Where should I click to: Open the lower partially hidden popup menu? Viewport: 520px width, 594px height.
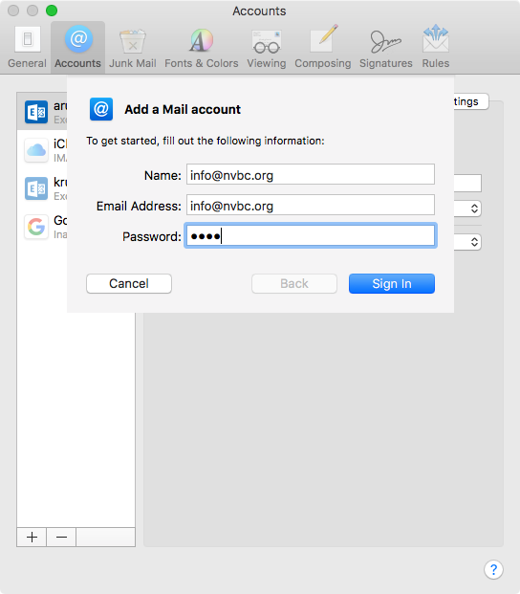[467, 242]
